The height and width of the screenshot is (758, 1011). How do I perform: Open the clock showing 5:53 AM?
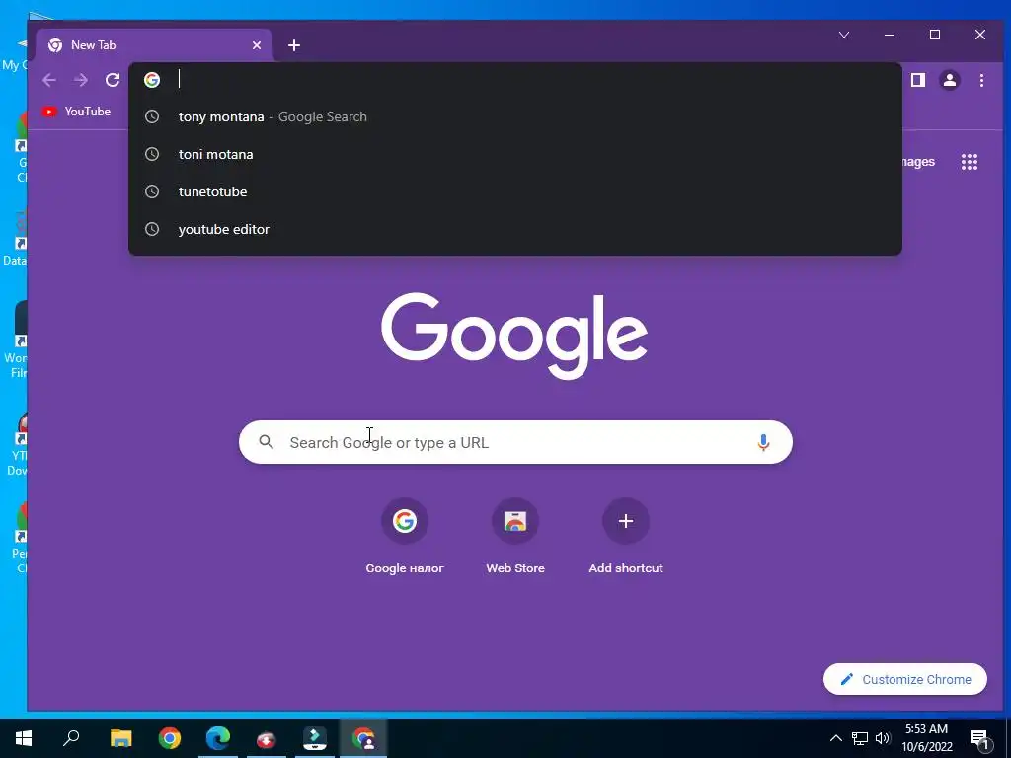point(926,738)
